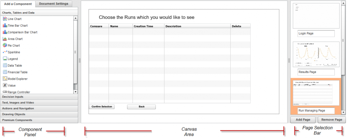Screen dimensions: 347x139
Task: Select the Run Managing Page thumbnail
Action: 316,93
